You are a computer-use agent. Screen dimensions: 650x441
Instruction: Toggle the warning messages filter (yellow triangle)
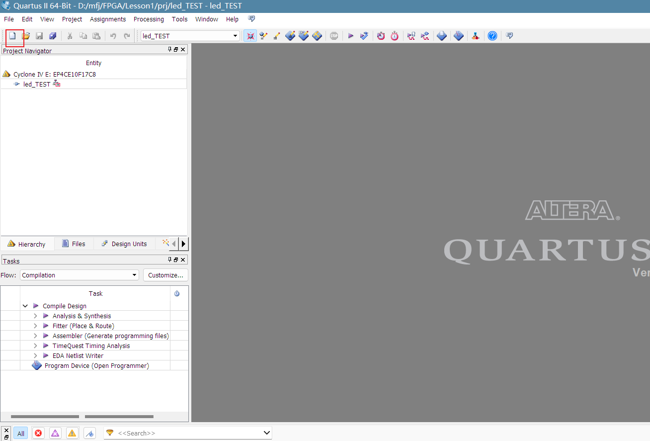[73, 434]
